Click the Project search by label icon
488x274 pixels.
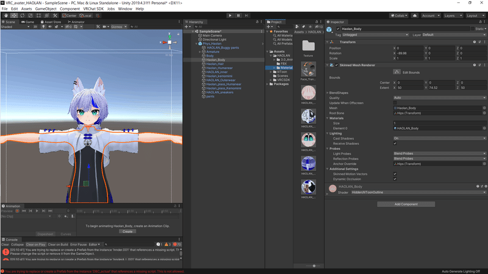303,27
